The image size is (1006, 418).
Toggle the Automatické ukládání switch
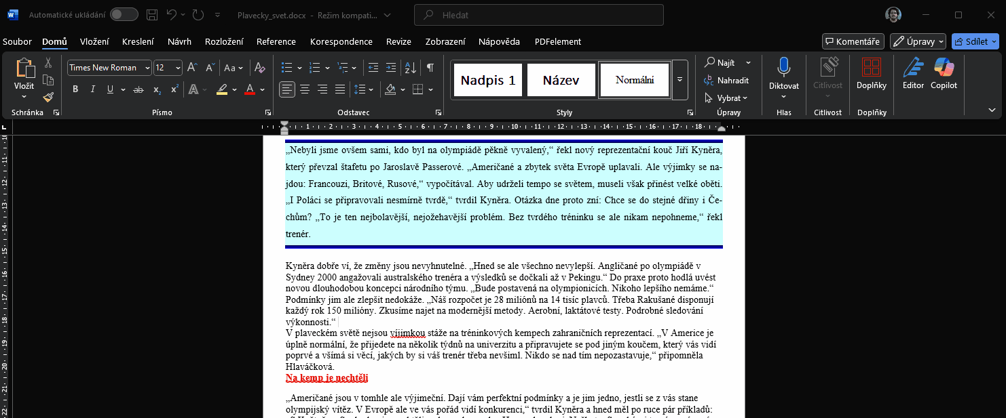tap(124, 15)
